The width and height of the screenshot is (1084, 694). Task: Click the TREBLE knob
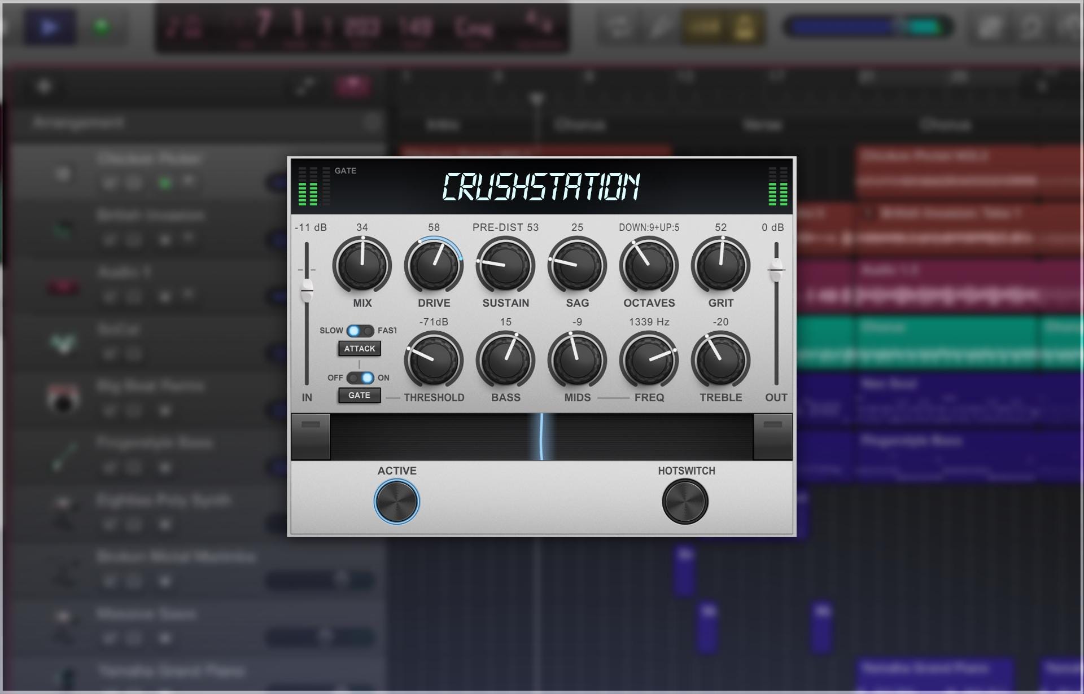[720, 360]
